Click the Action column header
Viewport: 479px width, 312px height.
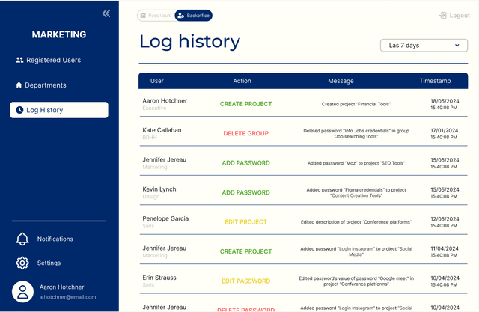pyautogui.click(x=242, y=81)
